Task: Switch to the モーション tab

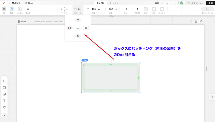Action: coord(114,3)
